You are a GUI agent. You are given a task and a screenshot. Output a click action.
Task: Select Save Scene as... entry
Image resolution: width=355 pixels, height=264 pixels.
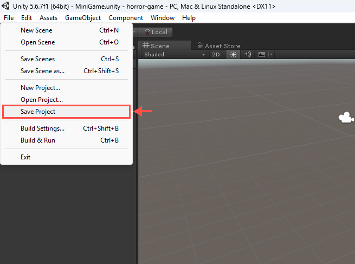[66, 71]
